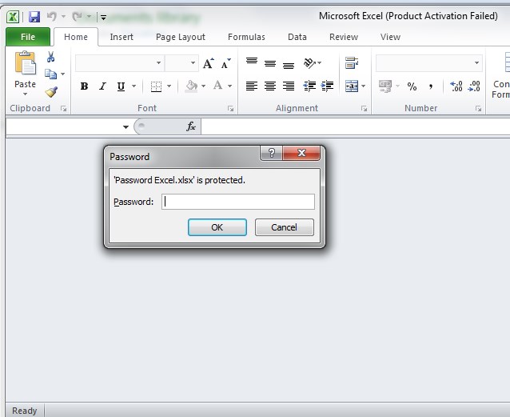The height and width of the screenshot is (417, 510).
Task: Toggle Bold formatting
Action: click(84, 86)
